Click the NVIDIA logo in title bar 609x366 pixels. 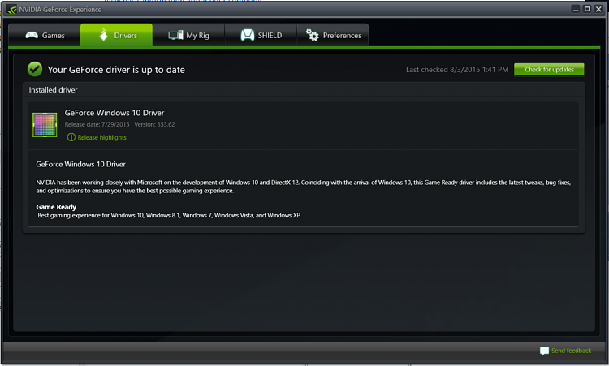[11, 9]
